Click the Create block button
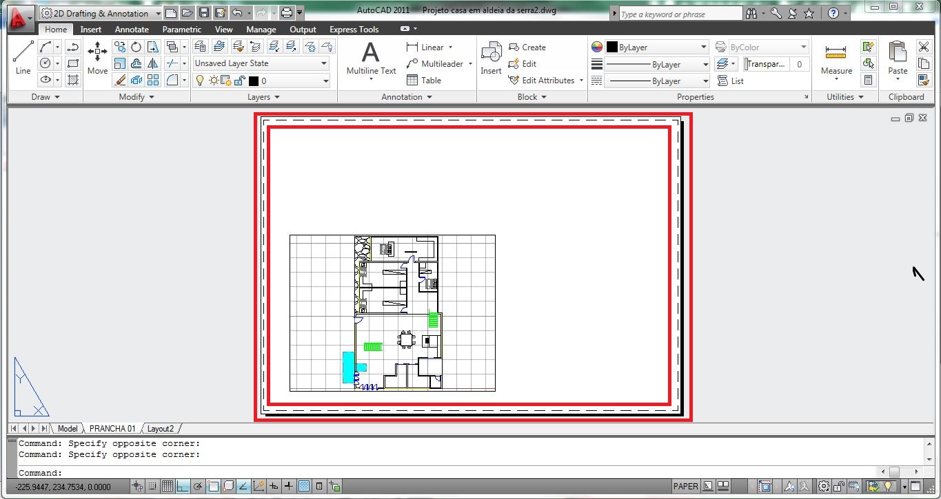Image resolution: width=941 pixels, height=499 pixels. coord(531,47)
